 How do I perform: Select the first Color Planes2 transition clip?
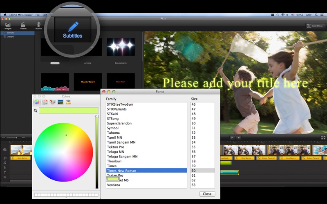pos(267,158)
